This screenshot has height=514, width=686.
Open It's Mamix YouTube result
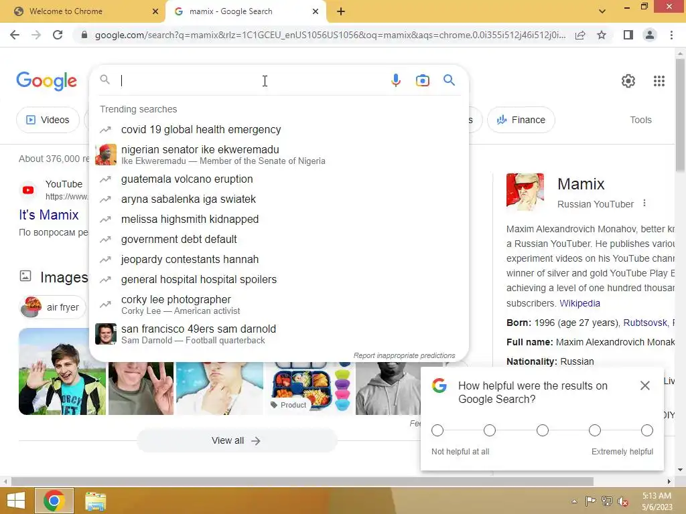(48, 215)
